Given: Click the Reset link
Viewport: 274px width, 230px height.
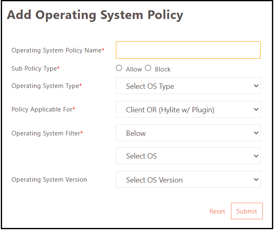Looking at the screenshot, I should click(x=217, y=211).
